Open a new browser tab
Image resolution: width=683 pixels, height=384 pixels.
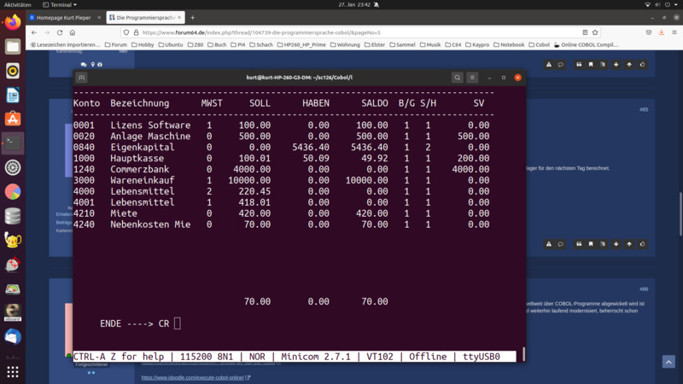(192, 17)
